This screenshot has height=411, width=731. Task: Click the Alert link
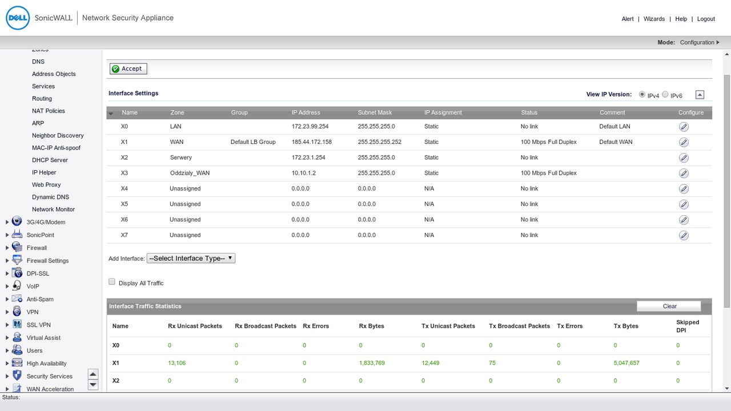628,19
